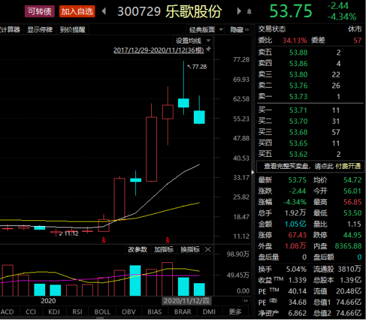Open the 计算器 calculator tool

tap(10, 30)
